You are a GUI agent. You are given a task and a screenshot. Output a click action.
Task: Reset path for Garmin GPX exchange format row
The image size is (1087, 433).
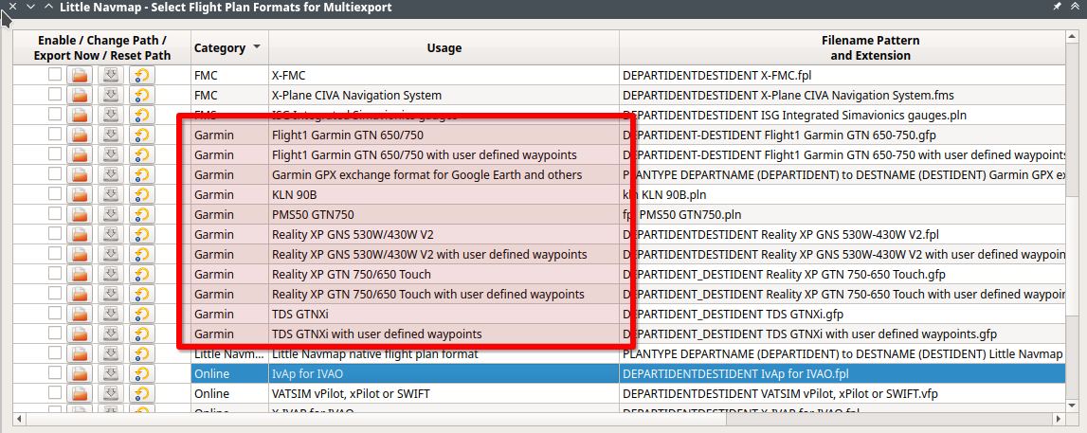click(x=141, y=174)
